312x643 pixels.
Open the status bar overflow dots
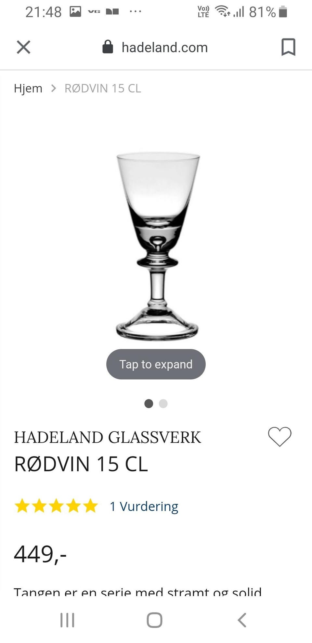(135, 11)
